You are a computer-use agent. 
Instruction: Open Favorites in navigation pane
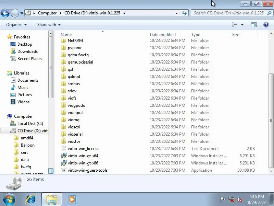[x=22, y=37]
